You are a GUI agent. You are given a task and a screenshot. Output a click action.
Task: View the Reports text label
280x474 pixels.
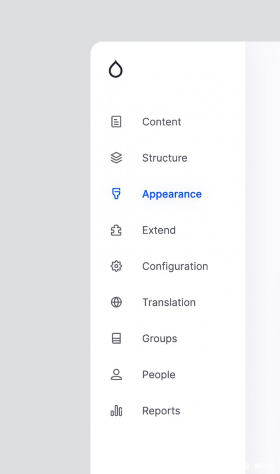(x=161, y=411)
